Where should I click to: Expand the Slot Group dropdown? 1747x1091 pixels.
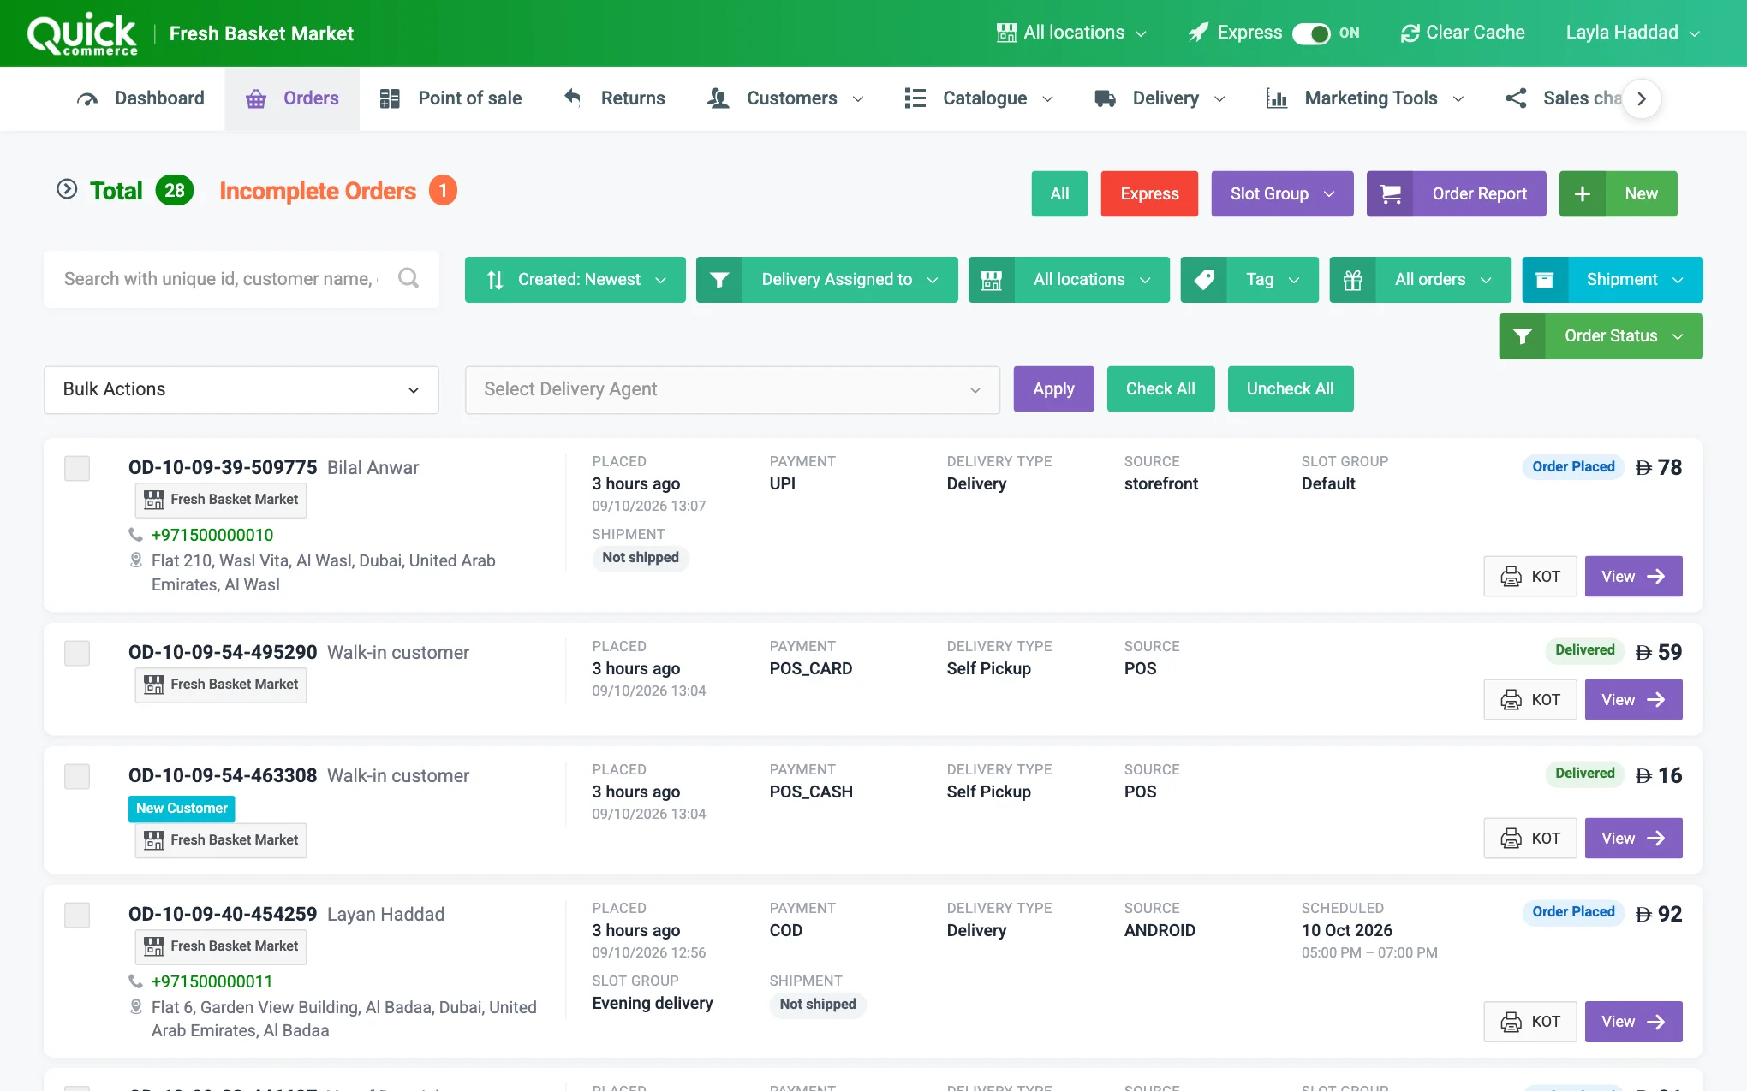click(x=1282, y=194)
